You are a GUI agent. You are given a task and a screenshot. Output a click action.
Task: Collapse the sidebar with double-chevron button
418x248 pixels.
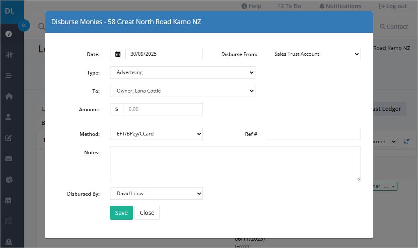[24, 25]
